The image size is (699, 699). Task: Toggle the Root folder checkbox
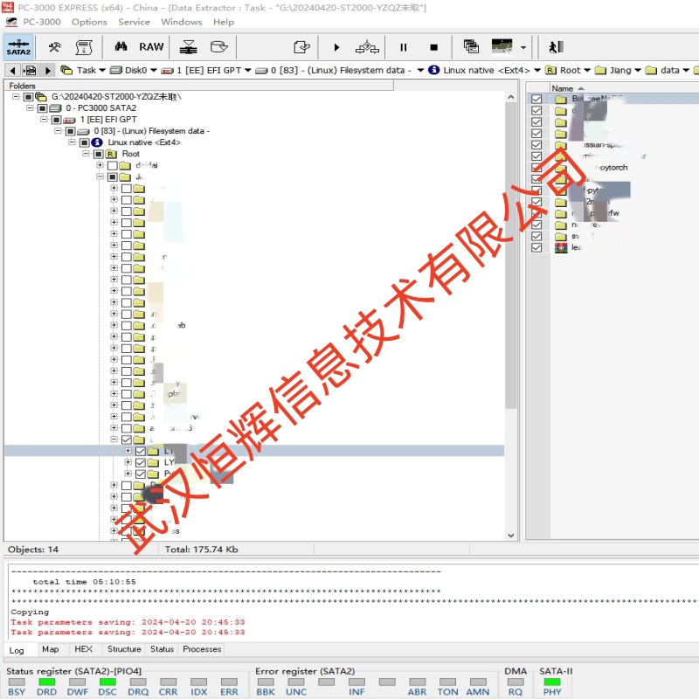coord(99,155)
